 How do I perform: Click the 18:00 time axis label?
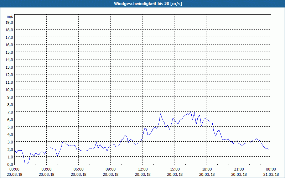(207, 169)
